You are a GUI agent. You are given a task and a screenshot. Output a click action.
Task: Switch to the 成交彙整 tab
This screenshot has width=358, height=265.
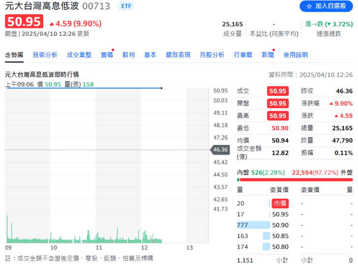click(x=79, y=55)
